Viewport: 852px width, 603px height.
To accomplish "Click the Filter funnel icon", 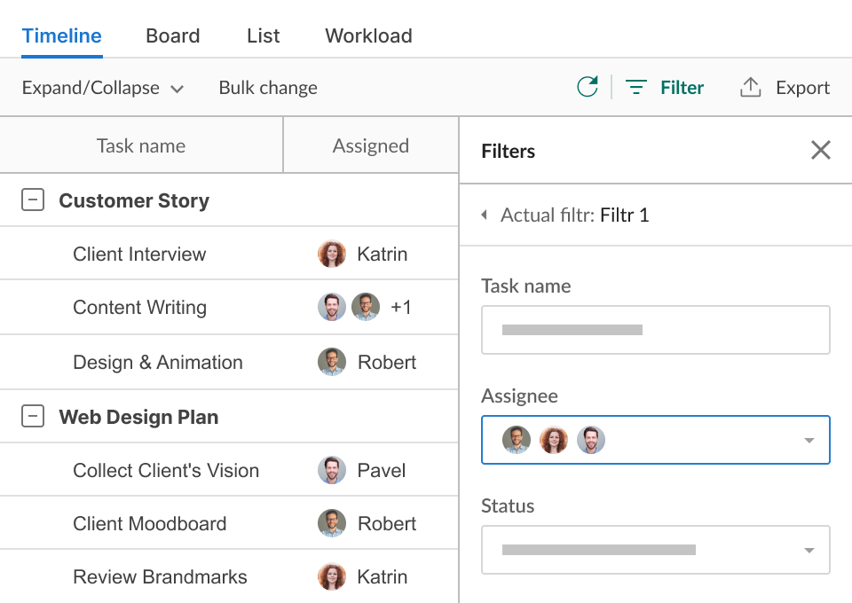I will click(635, 88).
